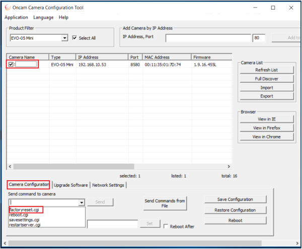The image size is (302, 249).
Task: Click Full Discover button
Action: tap(267, 79)
